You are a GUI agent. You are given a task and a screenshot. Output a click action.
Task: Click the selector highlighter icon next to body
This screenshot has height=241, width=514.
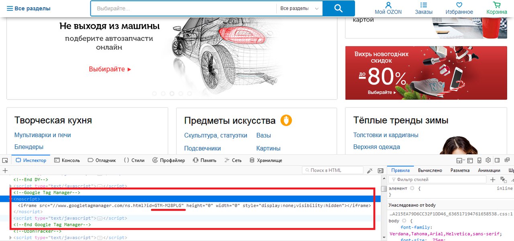click(x=404, y=221)
